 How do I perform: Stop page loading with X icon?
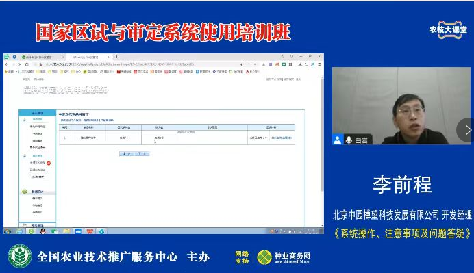click(20, 64)
